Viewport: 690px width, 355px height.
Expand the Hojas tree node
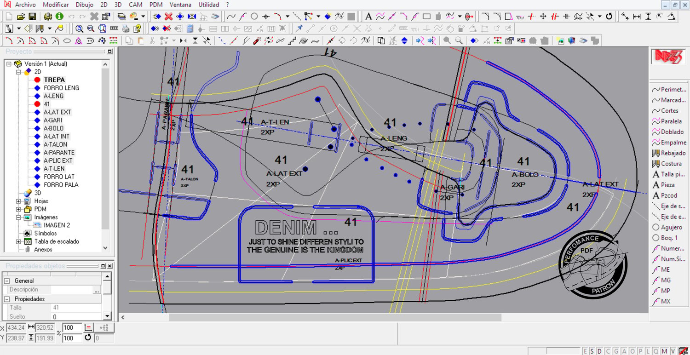[19, 201]
